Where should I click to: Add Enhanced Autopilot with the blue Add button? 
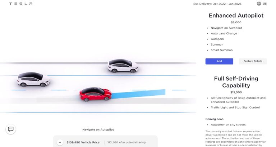[219, 61]
